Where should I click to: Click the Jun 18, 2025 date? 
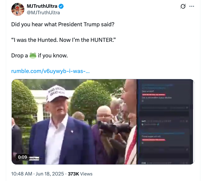49,174
